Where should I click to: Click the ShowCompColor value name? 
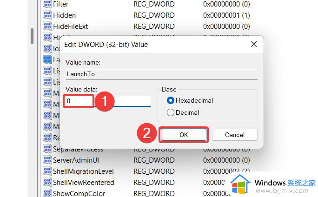[79, 193]
